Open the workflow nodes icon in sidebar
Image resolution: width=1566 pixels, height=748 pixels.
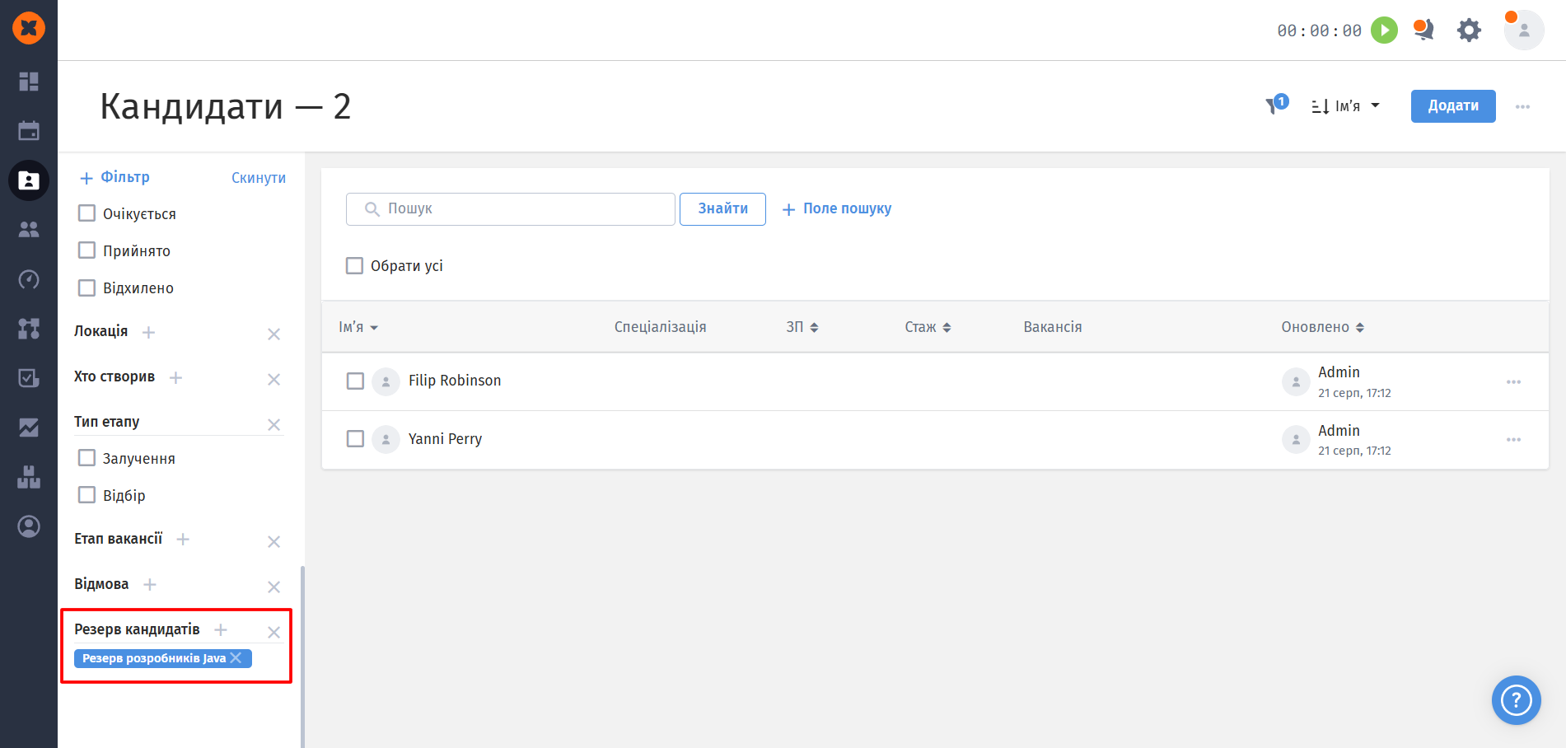click(29, 329)
